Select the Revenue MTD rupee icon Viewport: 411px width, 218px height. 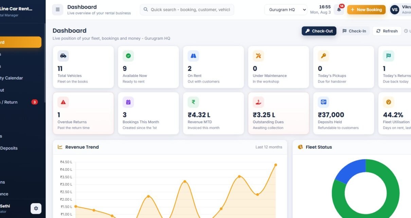(x=193, y=102)
